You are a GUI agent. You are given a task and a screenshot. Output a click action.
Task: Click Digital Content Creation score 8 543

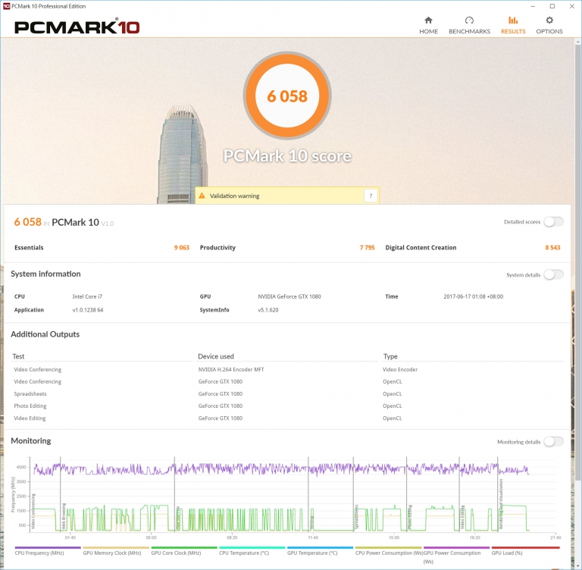[552, 248]
